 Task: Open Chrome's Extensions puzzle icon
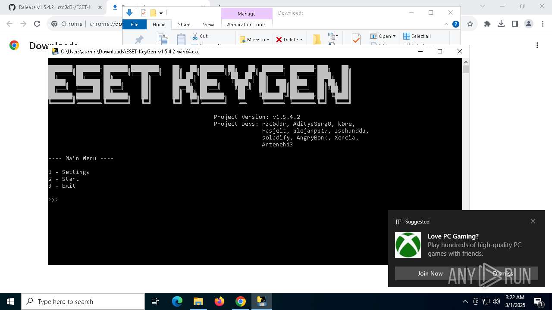pos(487,24)
